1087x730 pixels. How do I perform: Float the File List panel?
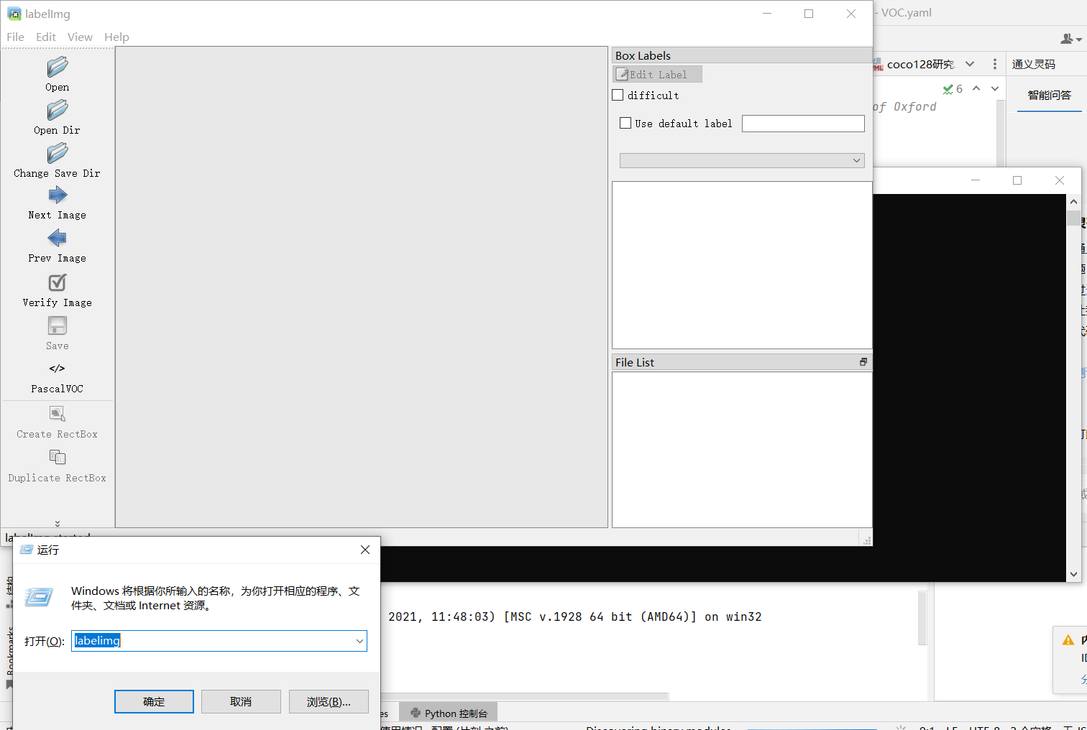coord(863,362)
